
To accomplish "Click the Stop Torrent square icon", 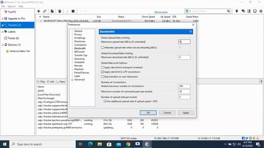I will click(73, 11).
